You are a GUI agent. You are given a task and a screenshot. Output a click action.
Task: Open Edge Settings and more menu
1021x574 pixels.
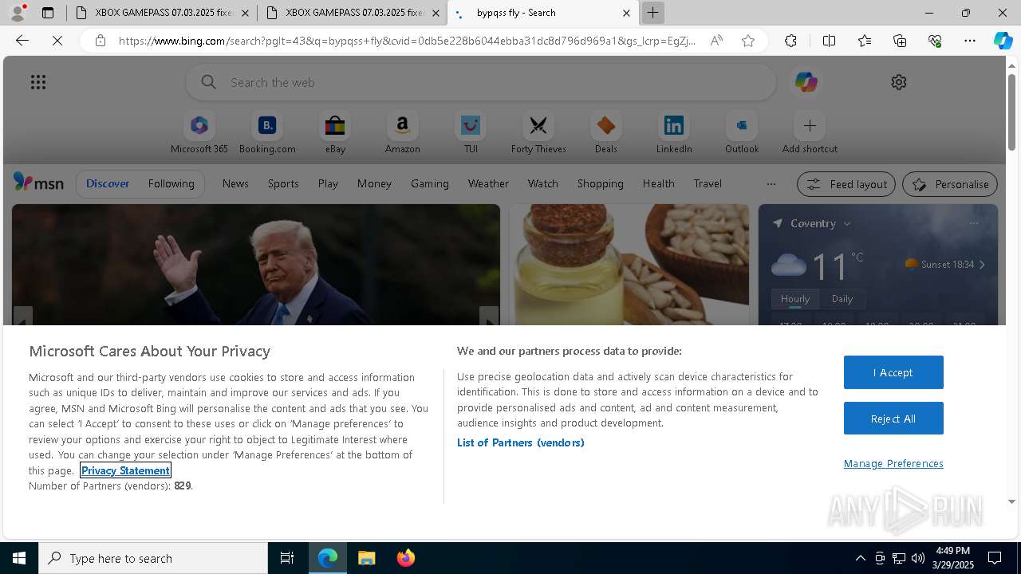(x=970, y=41)
